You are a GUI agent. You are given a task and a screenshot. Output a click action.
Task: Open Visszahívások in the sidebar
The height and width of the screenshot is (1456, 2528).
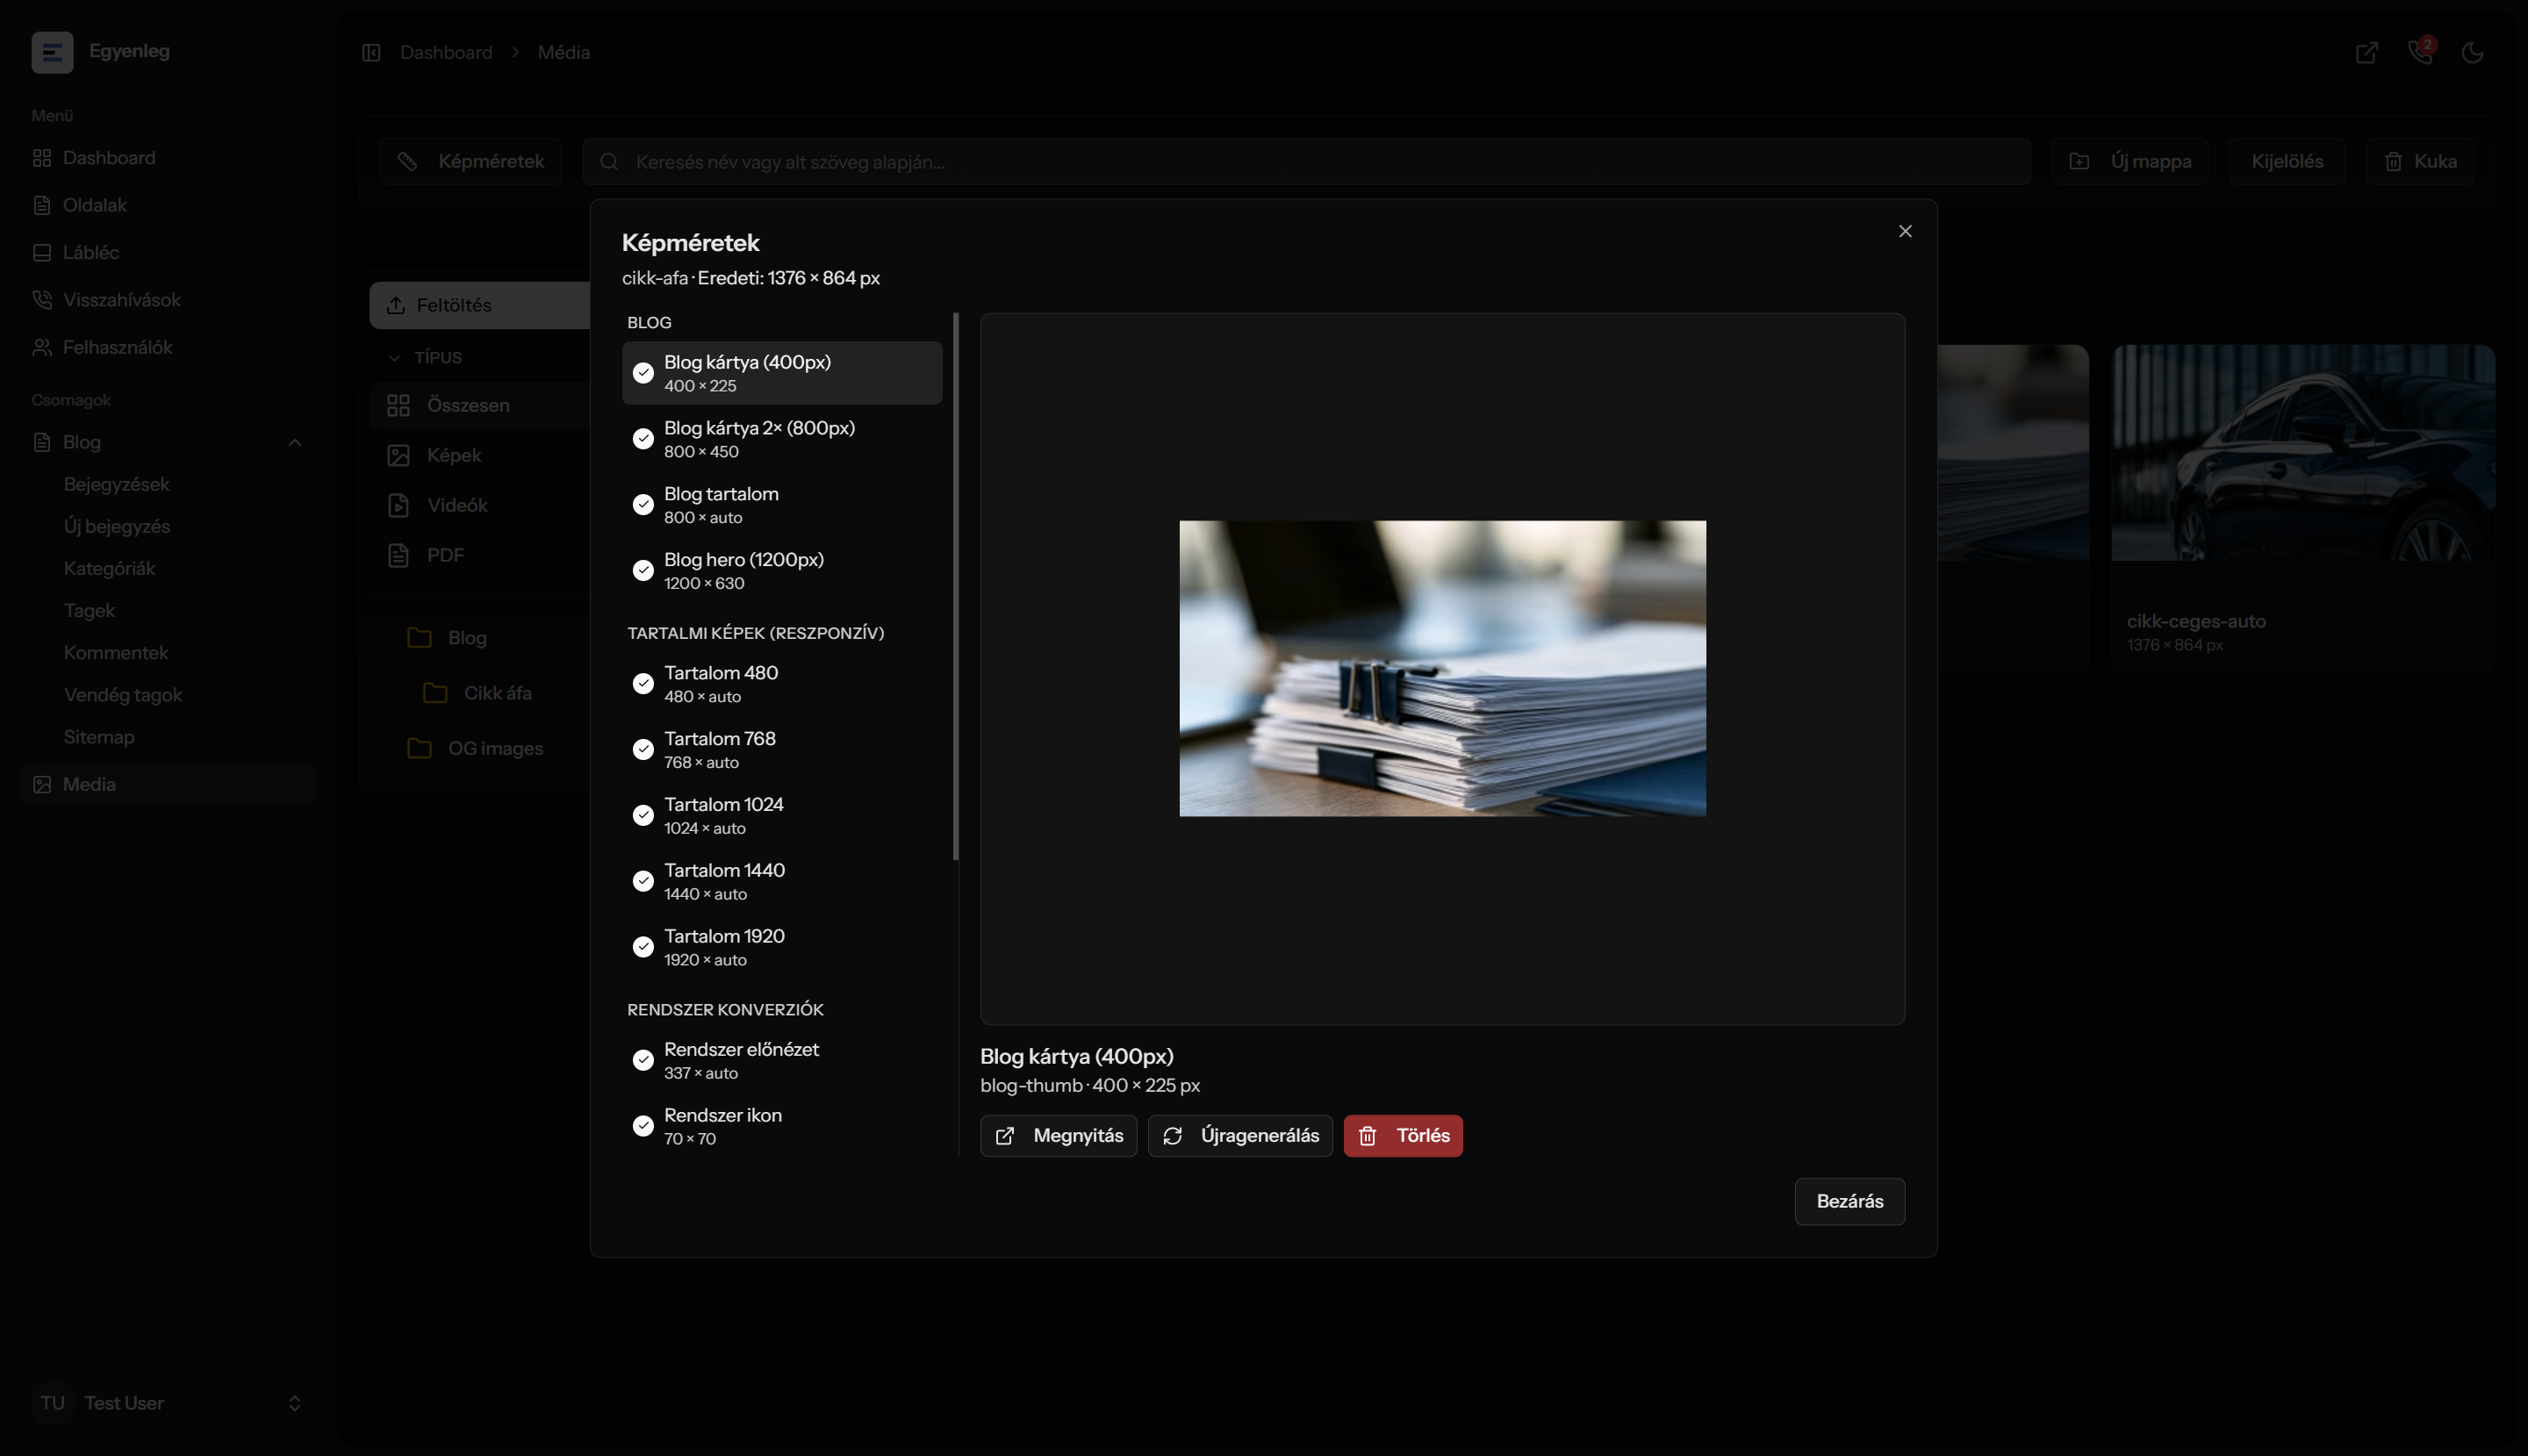pos(168,300)
